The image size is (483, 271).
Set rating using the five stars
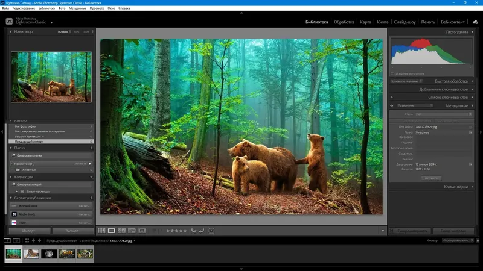[x=176, y=231]
